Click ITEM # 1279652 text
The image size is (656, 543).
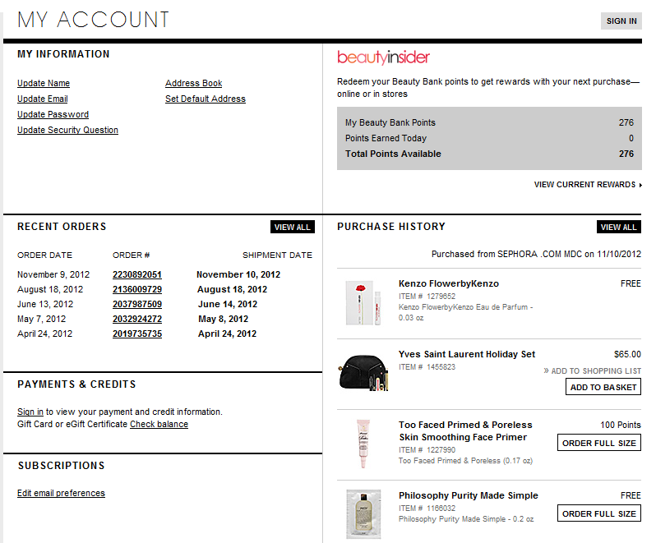click(427, 297)
